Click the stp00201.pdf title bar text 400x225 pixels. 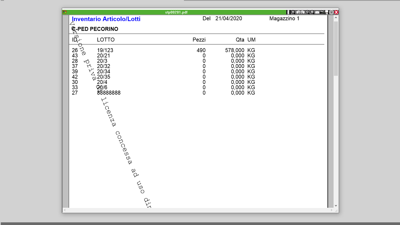176,12
